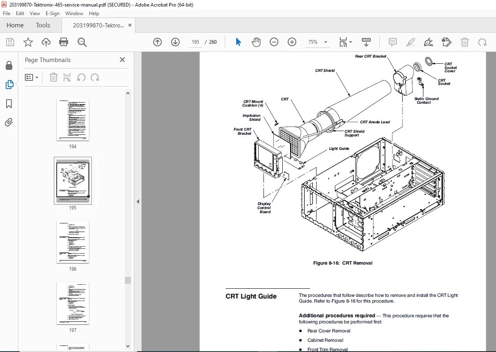The width and height of the screenshot is (496, 352).
Task: Open the View menu
Action: [35, 13]
